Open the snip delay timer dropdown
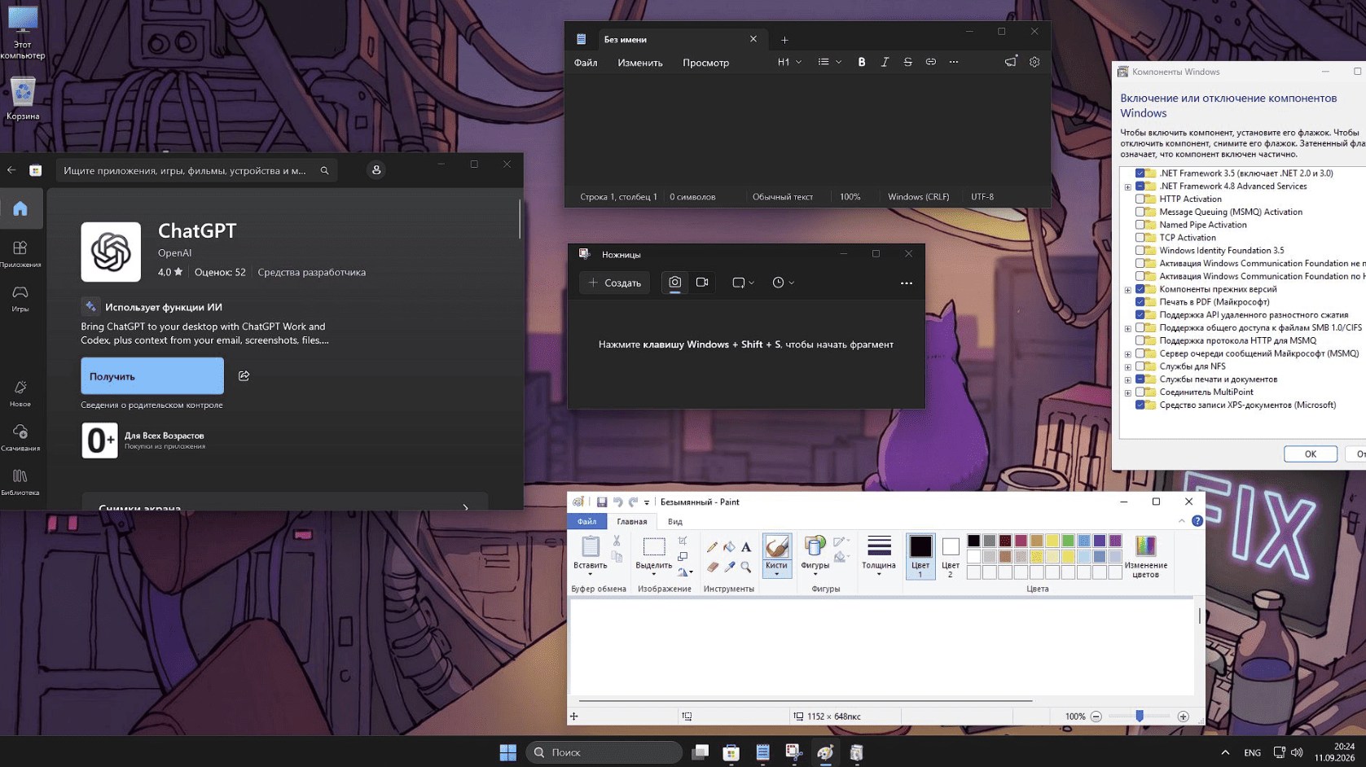The height and width of the screenshot is (767, 1366). [783, 283]
